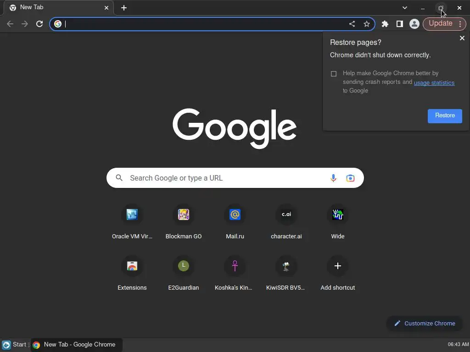The width and height of the screenshot is (470, 352).
Task: Click the Google logo
Action: pos(235,128)
